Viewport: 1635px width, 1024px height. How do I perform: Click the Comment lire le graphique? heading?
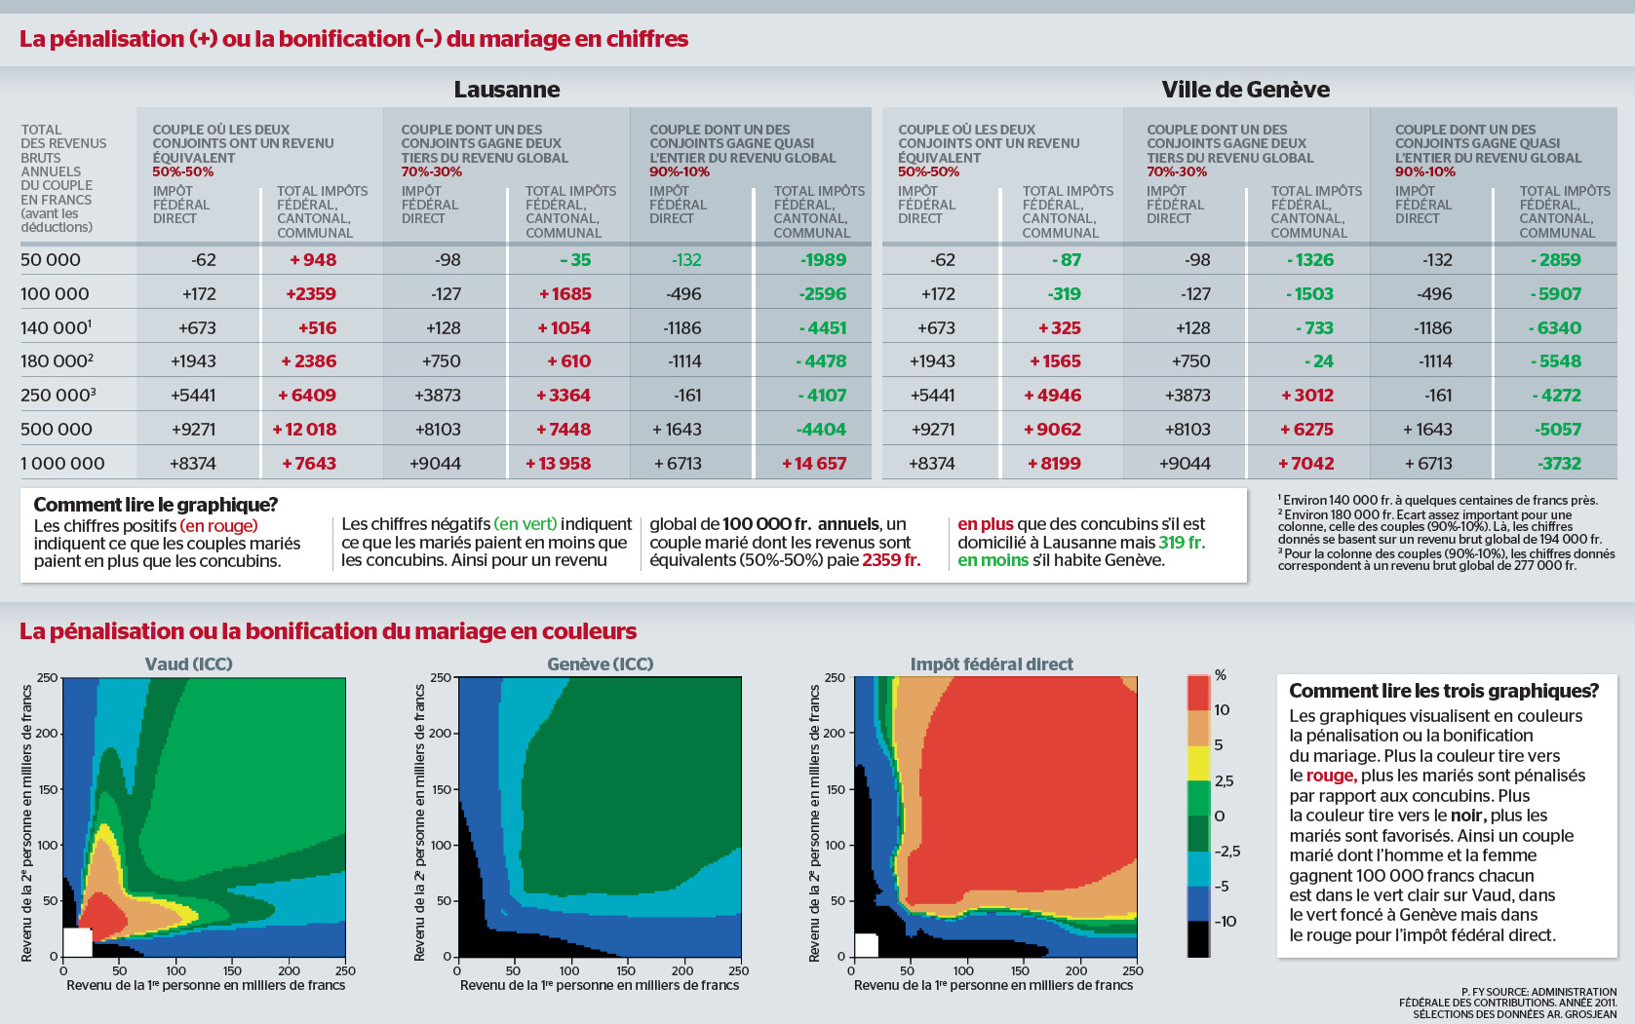pos(156,505)
